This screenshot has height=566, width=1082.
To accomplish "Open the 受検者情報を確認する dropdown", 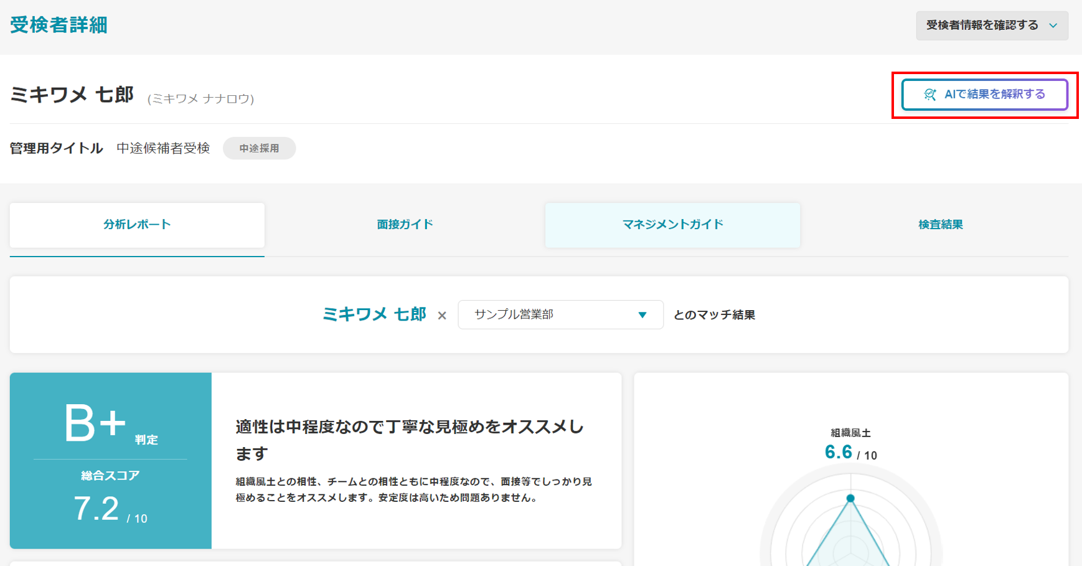I will coord(991,26).
